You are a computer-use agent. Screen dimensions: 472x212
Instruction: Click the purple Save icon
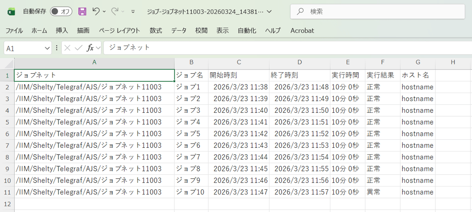pyautogui.click(x=82, y=11)
